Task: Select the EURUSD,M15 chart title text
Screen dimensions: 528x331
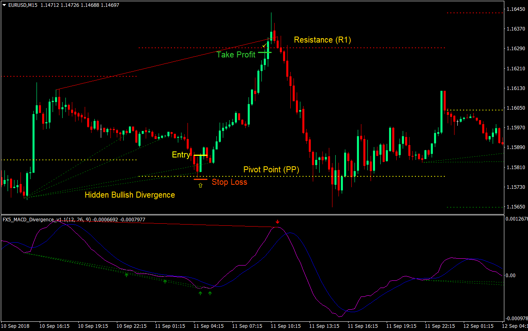Action: click(x=23, y=5)
